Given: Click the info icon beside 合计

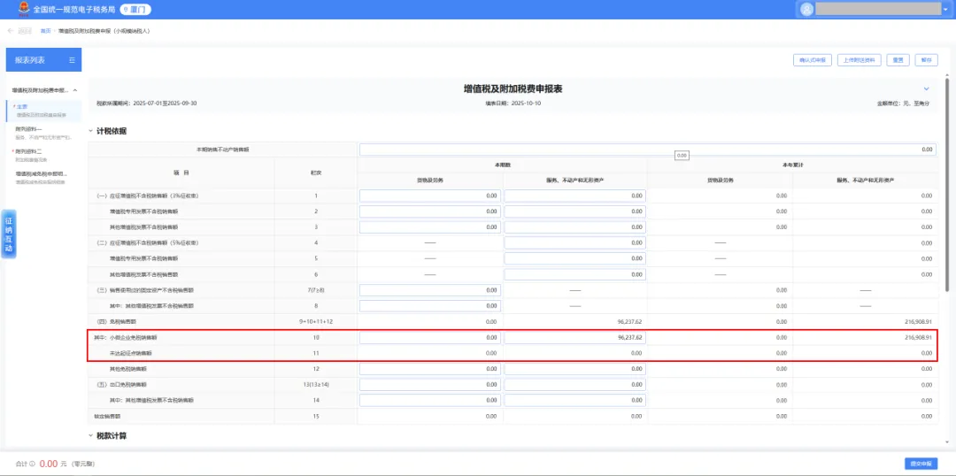Looking at the screenshot, I should [x=33, y=464].
